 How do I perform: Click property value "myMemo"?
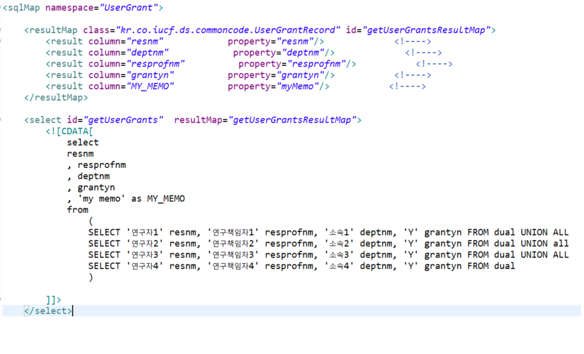(297, 86)
